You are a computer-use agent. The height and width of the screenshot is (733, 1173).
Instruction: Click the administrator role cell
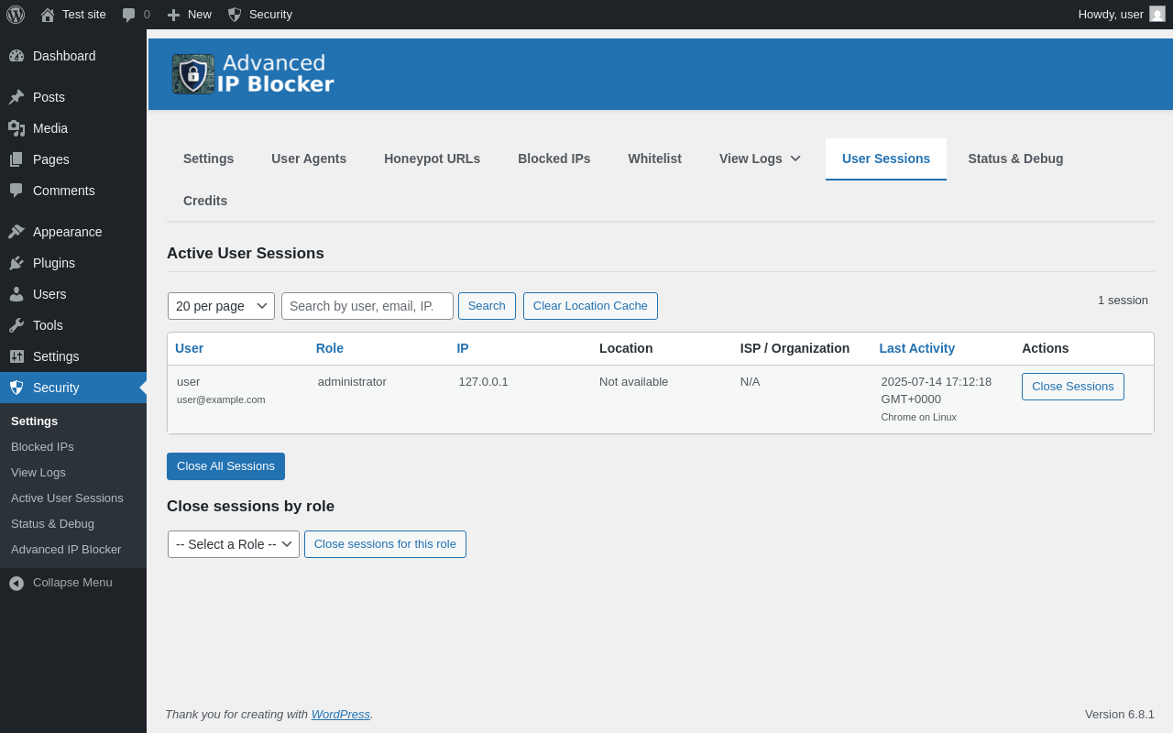coord(352,382)
